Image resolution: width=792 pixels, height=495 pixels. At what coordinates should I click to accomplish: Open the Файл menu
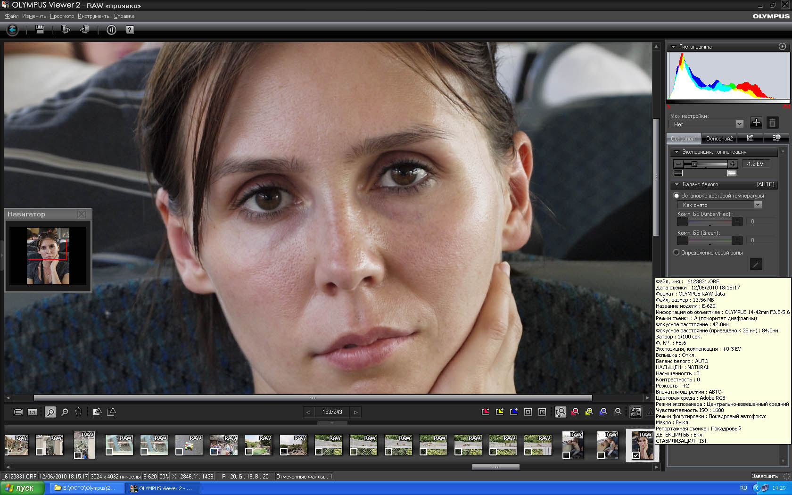[x=12, y=16]
